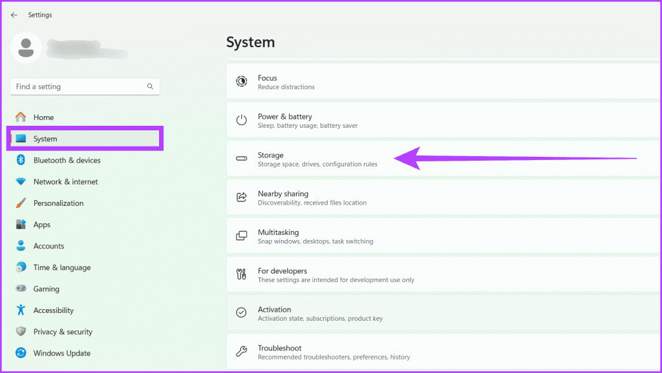Click the Windows Update sync icon

pyautogui.click(x=21, y=353)
